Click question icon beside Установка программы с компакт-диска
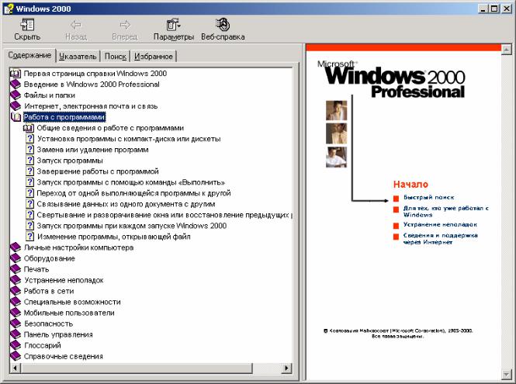This screenshot has height=384, width=516. pyautogui.click(x=30, y=139)
